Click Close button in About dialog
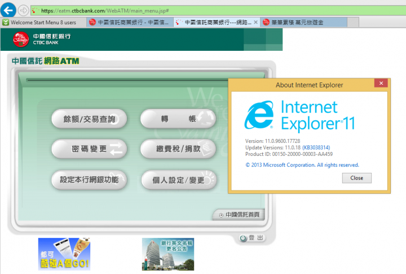This screenshot has width=406, height=274. coord(356,178)
